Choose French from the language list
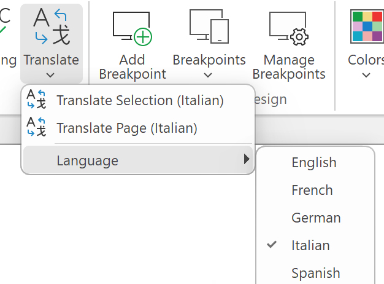 [312, 190]
